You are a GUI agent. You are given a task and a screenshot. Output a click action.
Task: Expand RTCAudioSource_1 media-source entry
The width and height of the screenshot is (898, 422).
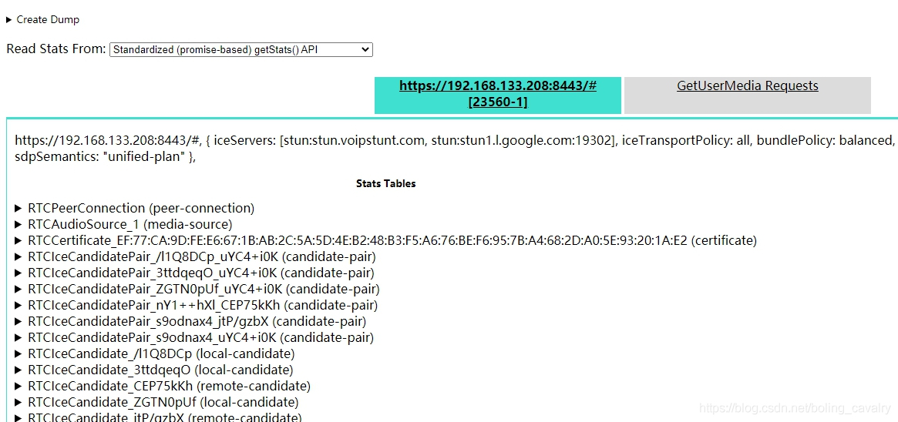(x=129, y=224)
